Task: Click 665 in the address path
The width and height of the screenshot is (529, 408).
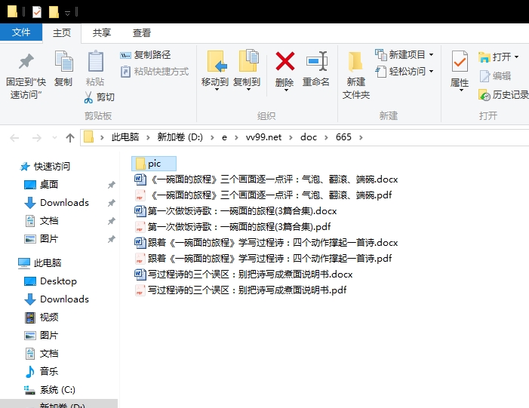Action: (343, 137)
